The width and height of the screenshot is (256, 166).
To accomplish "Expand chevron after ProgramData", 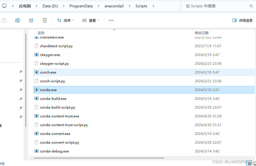I will click(x=99, y=6).
